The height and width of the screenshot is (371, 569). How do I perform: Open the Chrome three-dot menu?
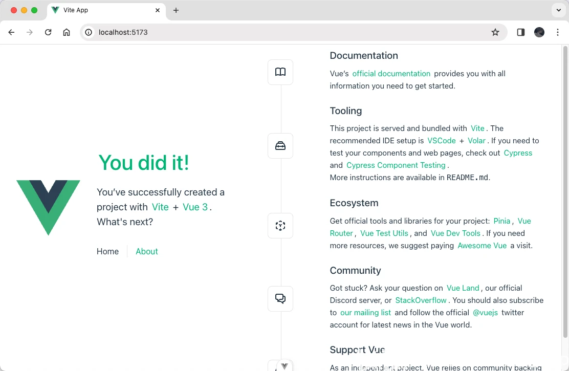point(557,32)
